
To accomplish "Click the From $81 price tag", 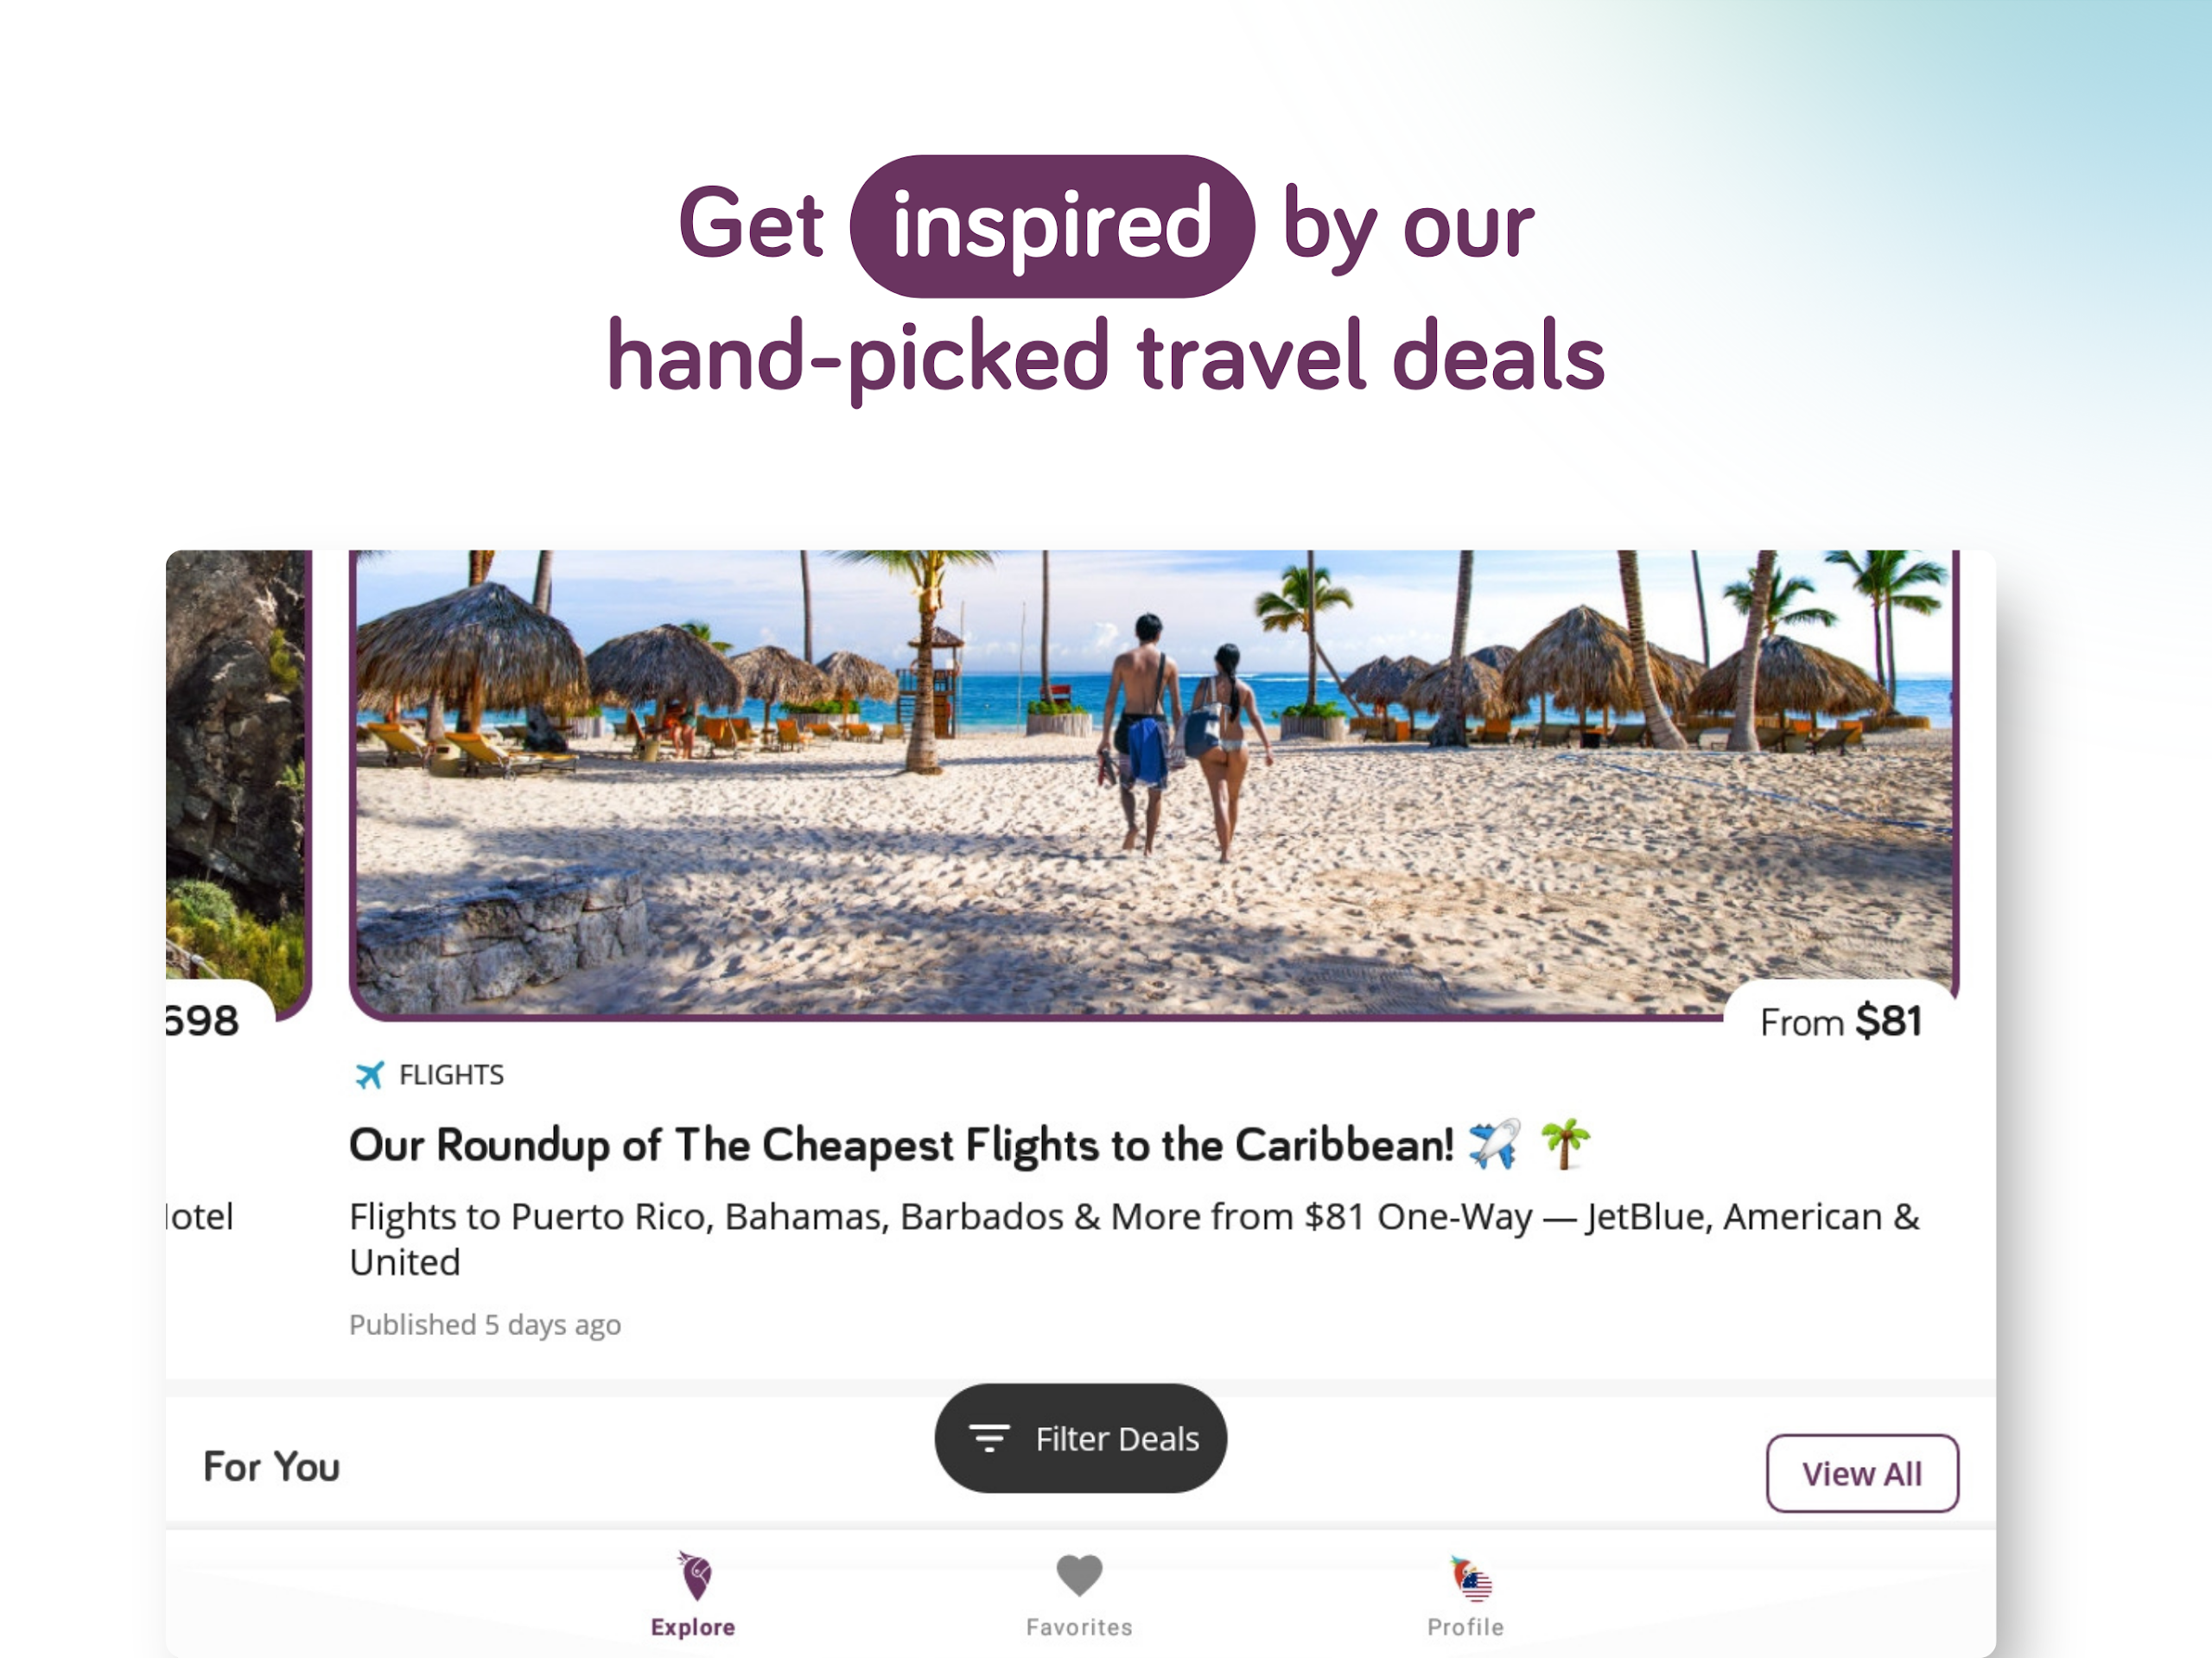I will 1841,1022.
